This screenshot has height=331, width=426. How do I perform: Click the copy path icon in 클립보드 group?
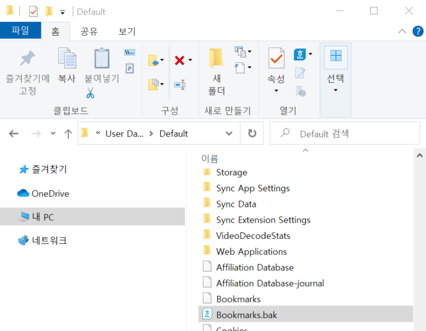point(129,52)
